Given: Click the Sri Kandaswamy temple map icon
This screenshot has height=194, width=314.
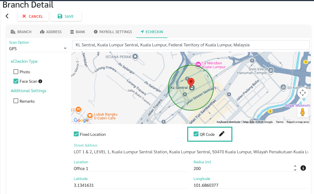Looking at the screenshot, I should point(283,87).
